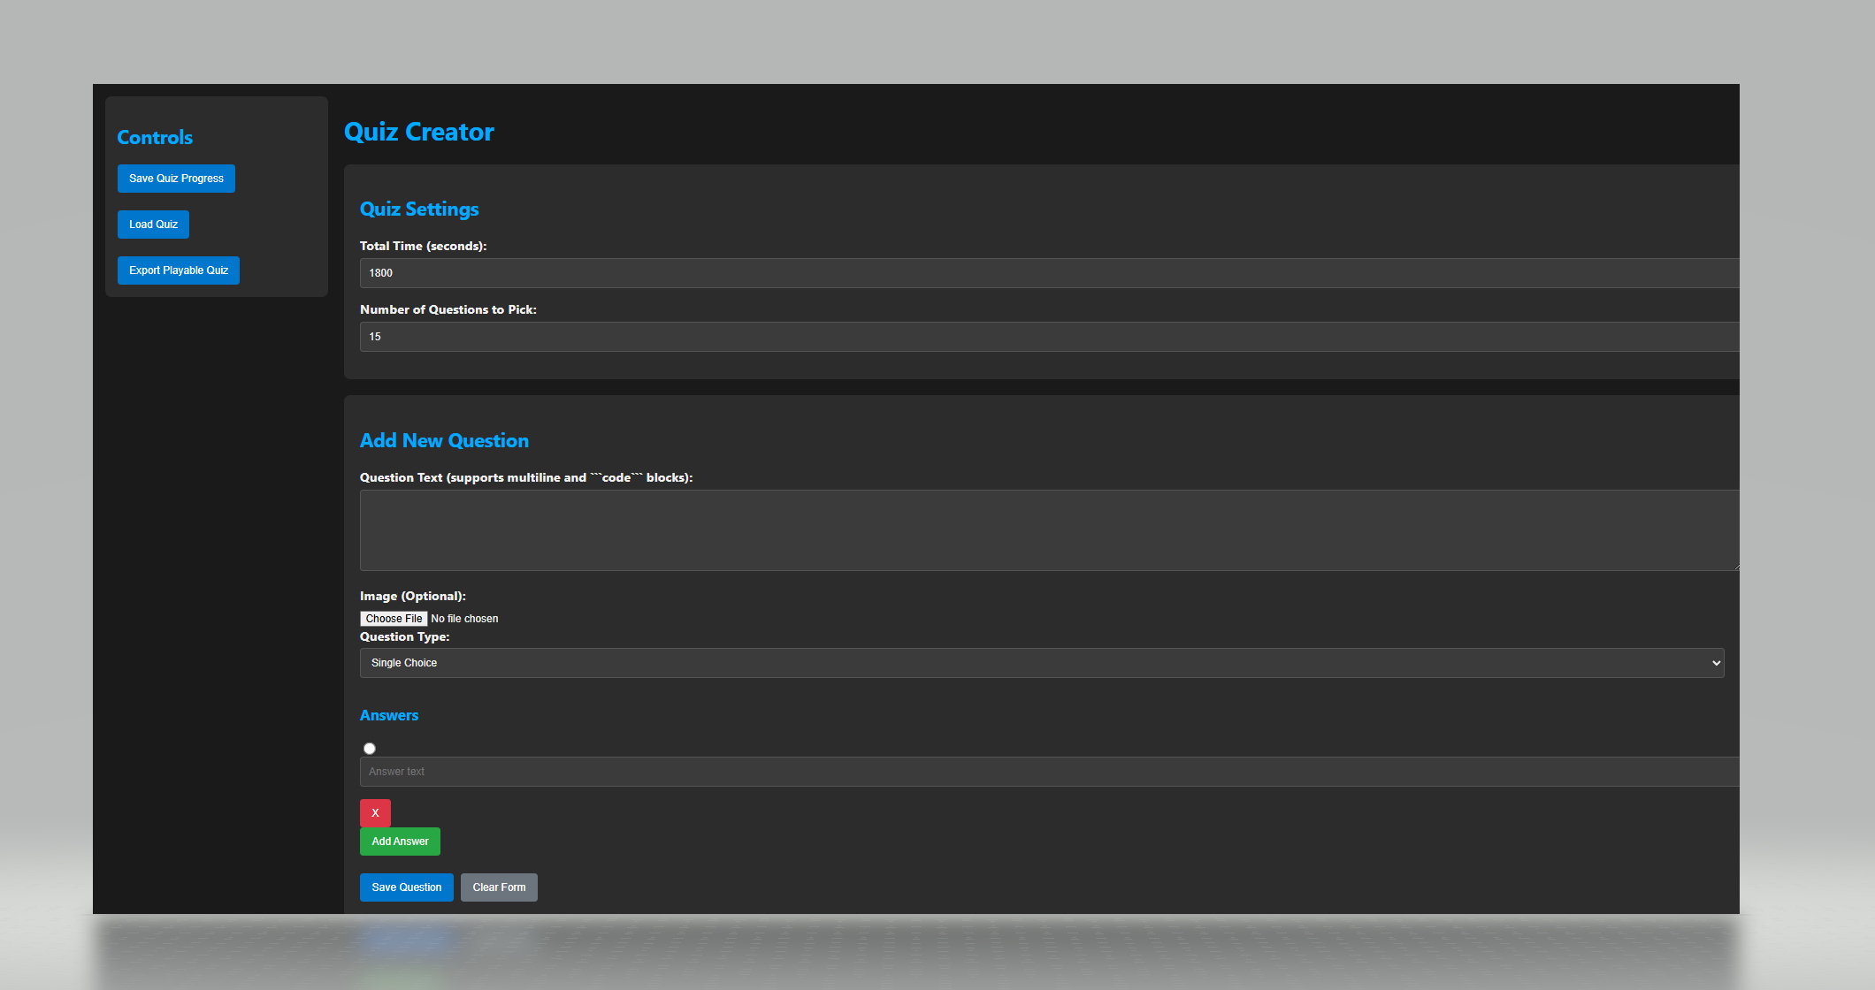Export the playable quiz
Image resolution: width=1875 pixels, height=990 pixels.
coord(179,270)
